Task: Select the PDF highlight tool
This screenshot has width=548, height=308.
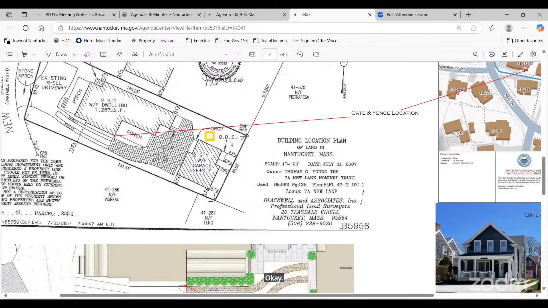Action: click(x=25, y=54)
